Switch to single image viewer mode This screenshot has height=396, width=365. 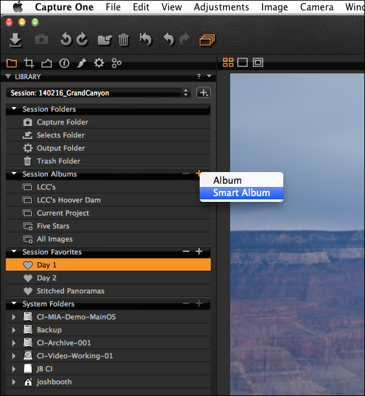tap(242, 62)
